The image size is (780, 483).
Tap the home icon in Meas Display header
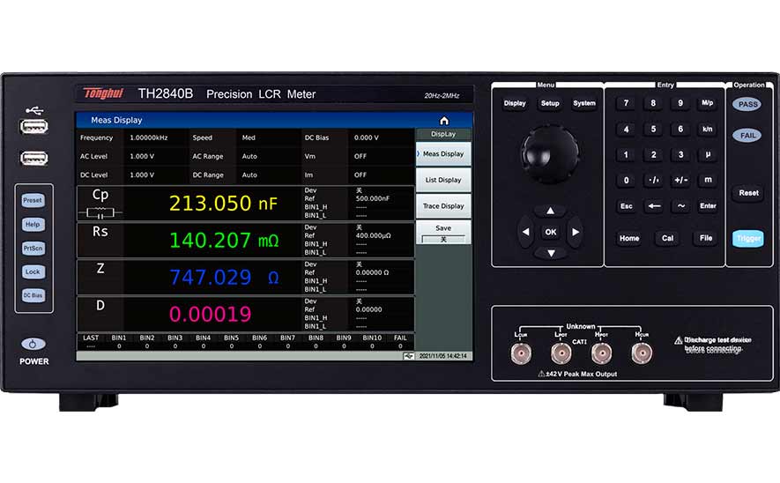coord(444,121)
